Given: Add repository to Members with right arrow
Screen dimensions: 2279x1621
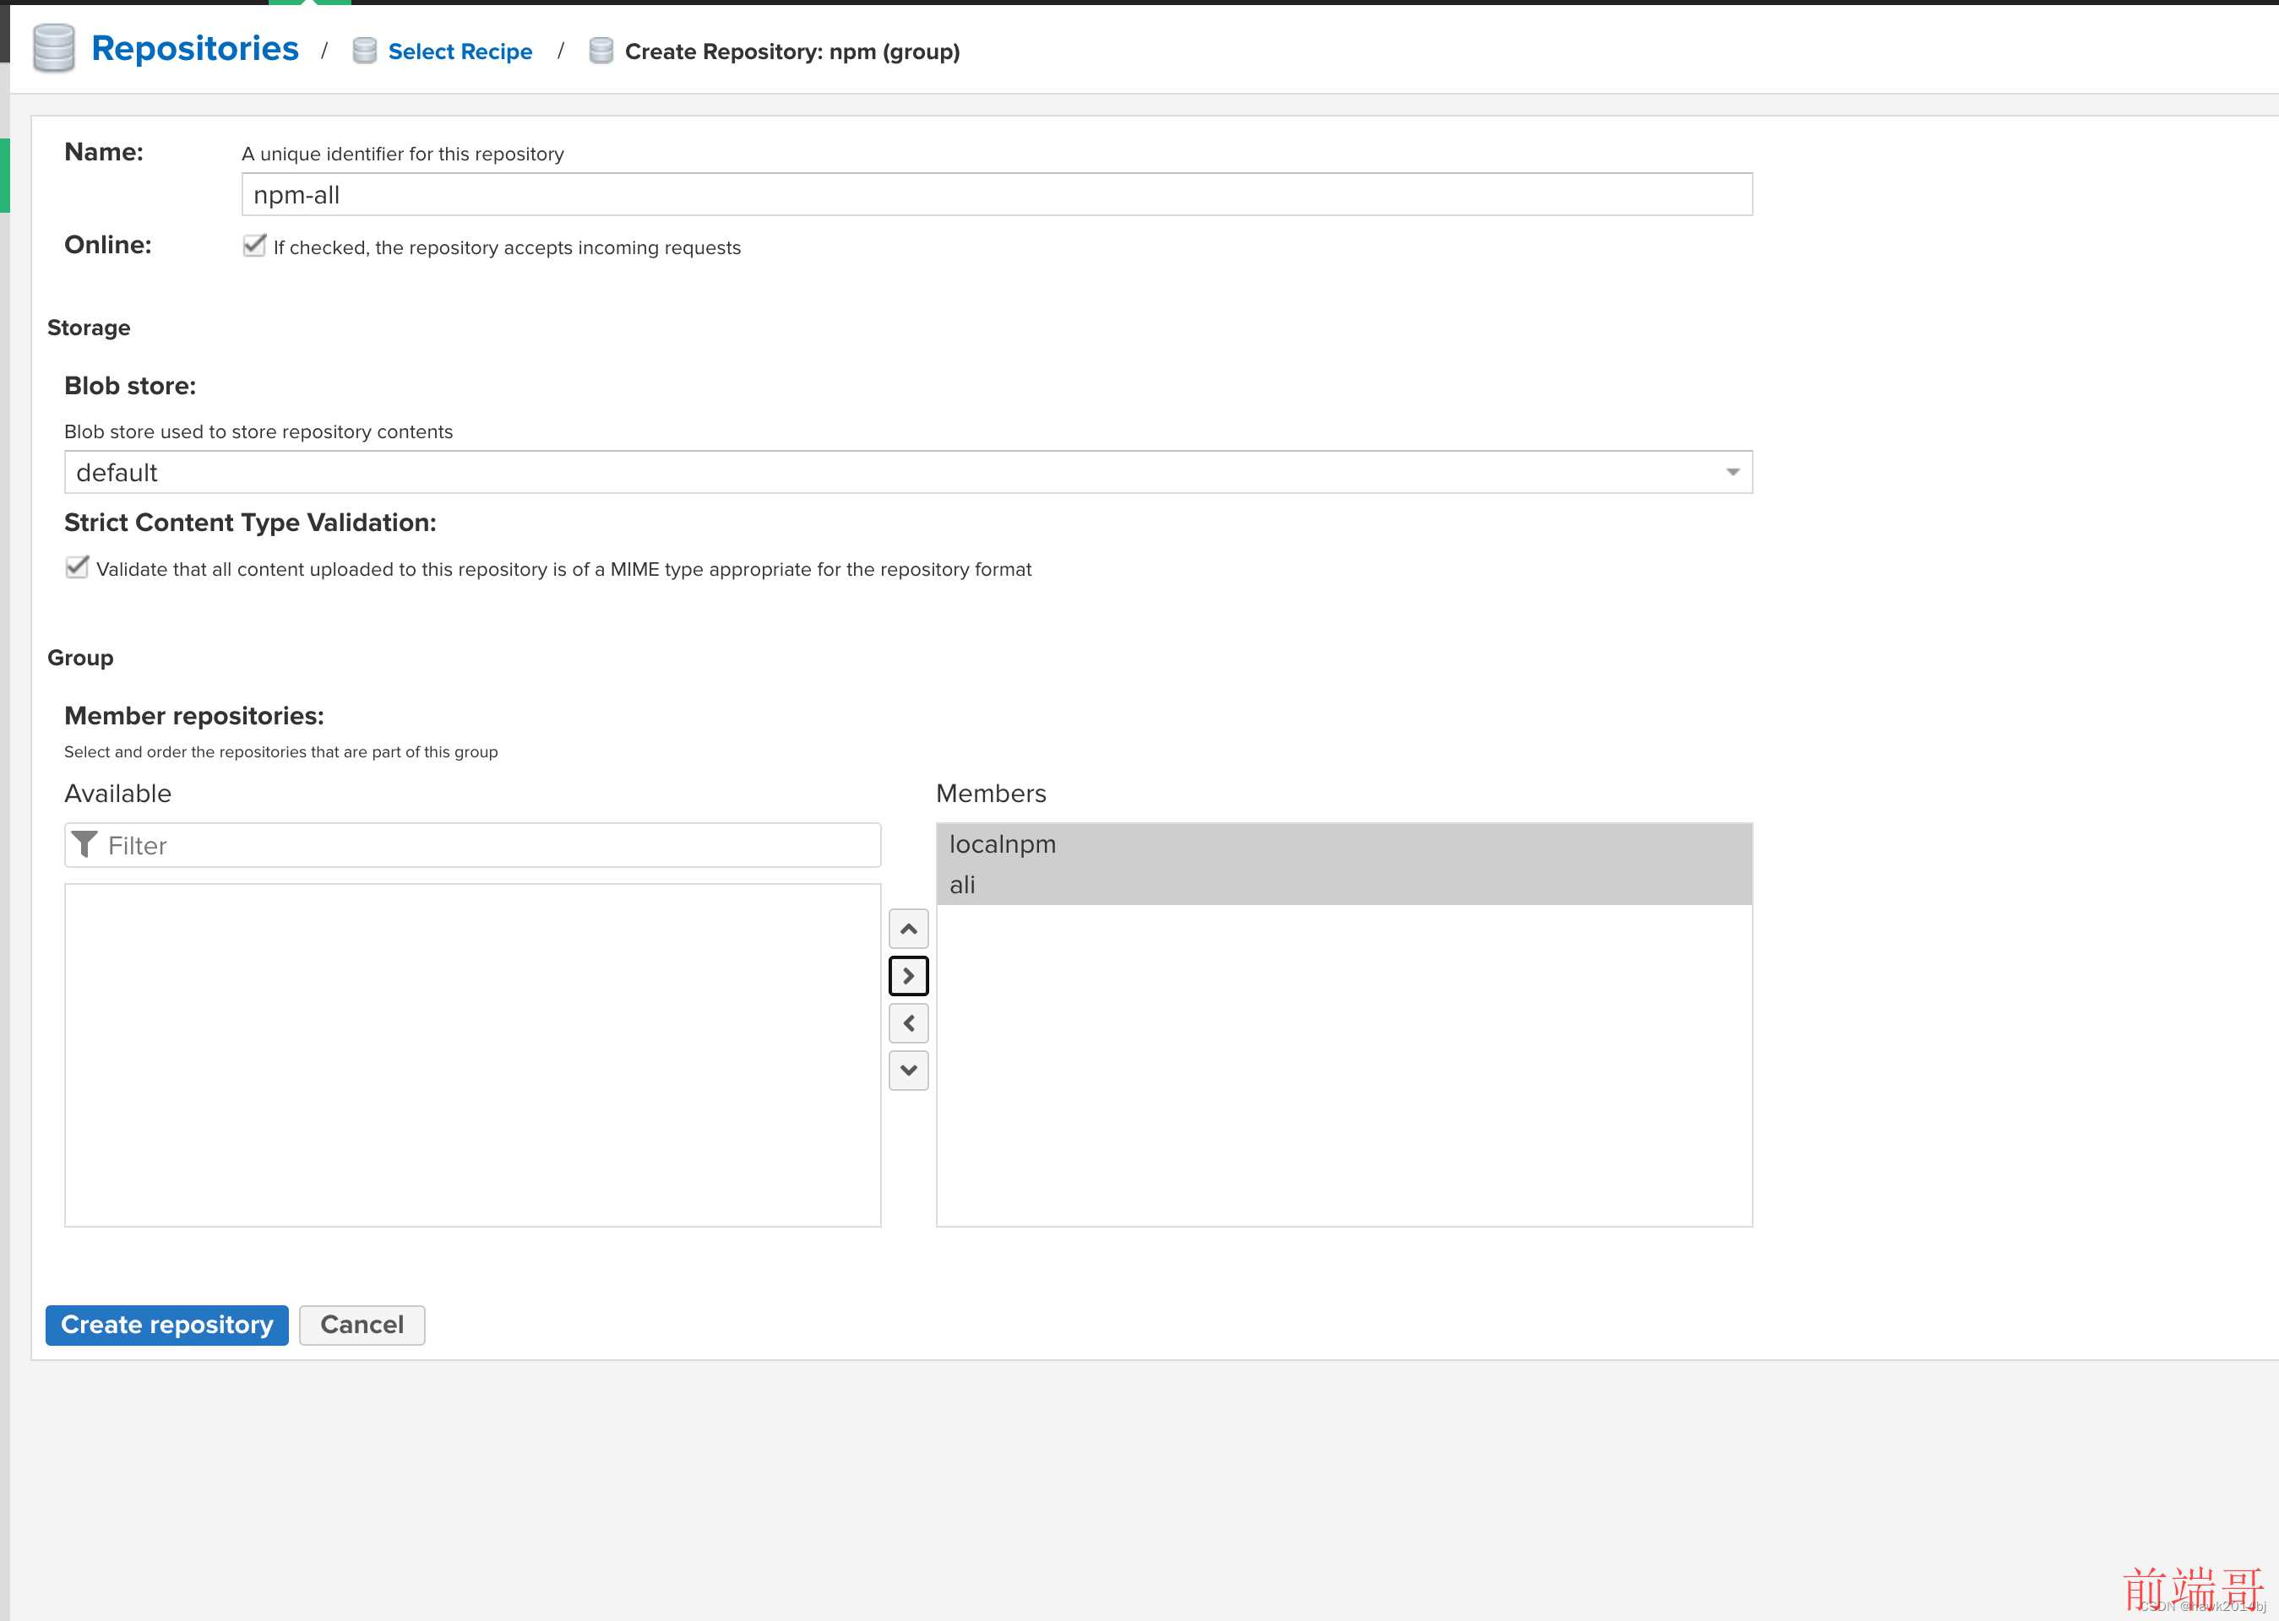Looking at the screenshot, I should click(909, 976).
